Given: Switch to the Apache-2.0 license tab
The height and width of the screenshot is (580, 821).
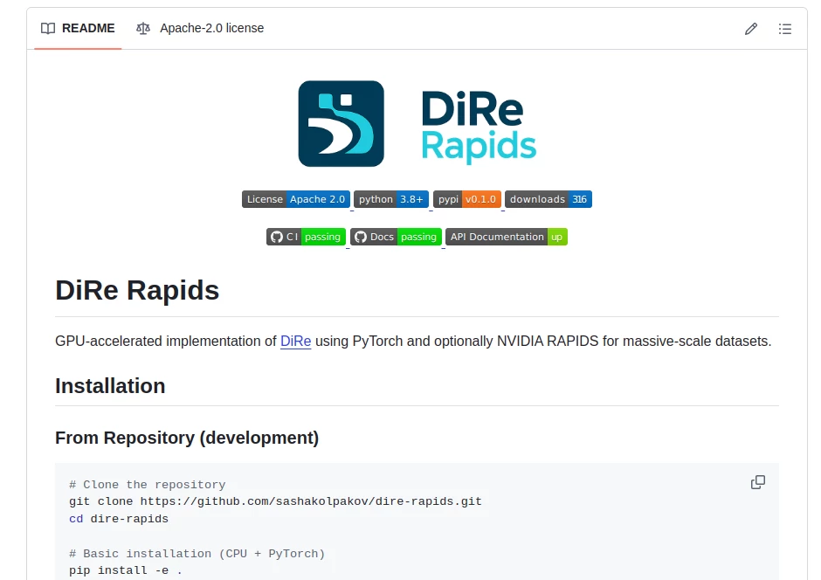Looking at the screenshot, I should click(200, 28).
